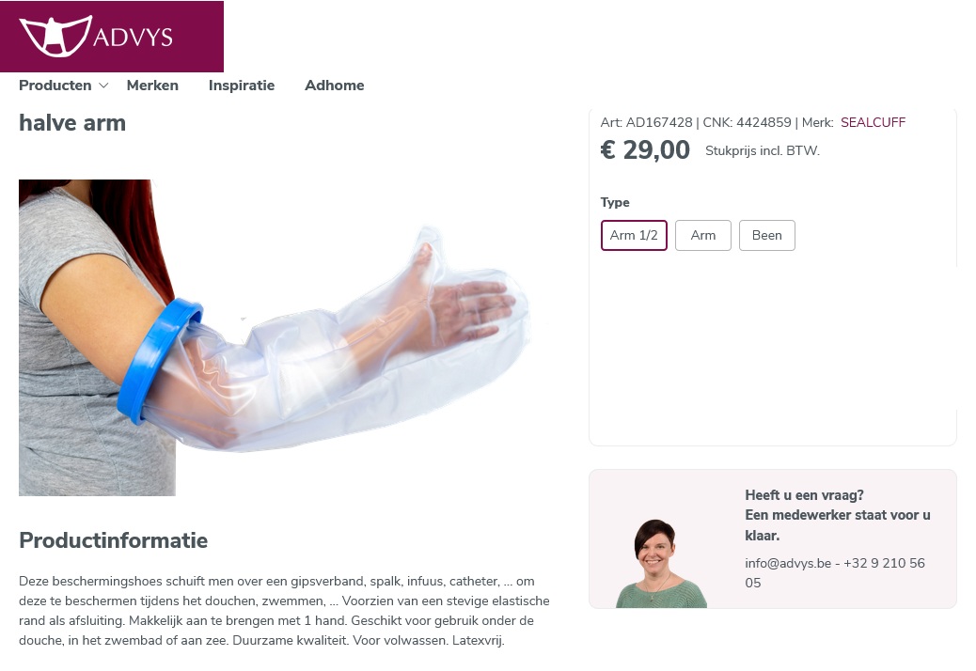Open the Adhome menu item
Image resolution: width=976 pixels, height=671 pixels.
point(334,86)
